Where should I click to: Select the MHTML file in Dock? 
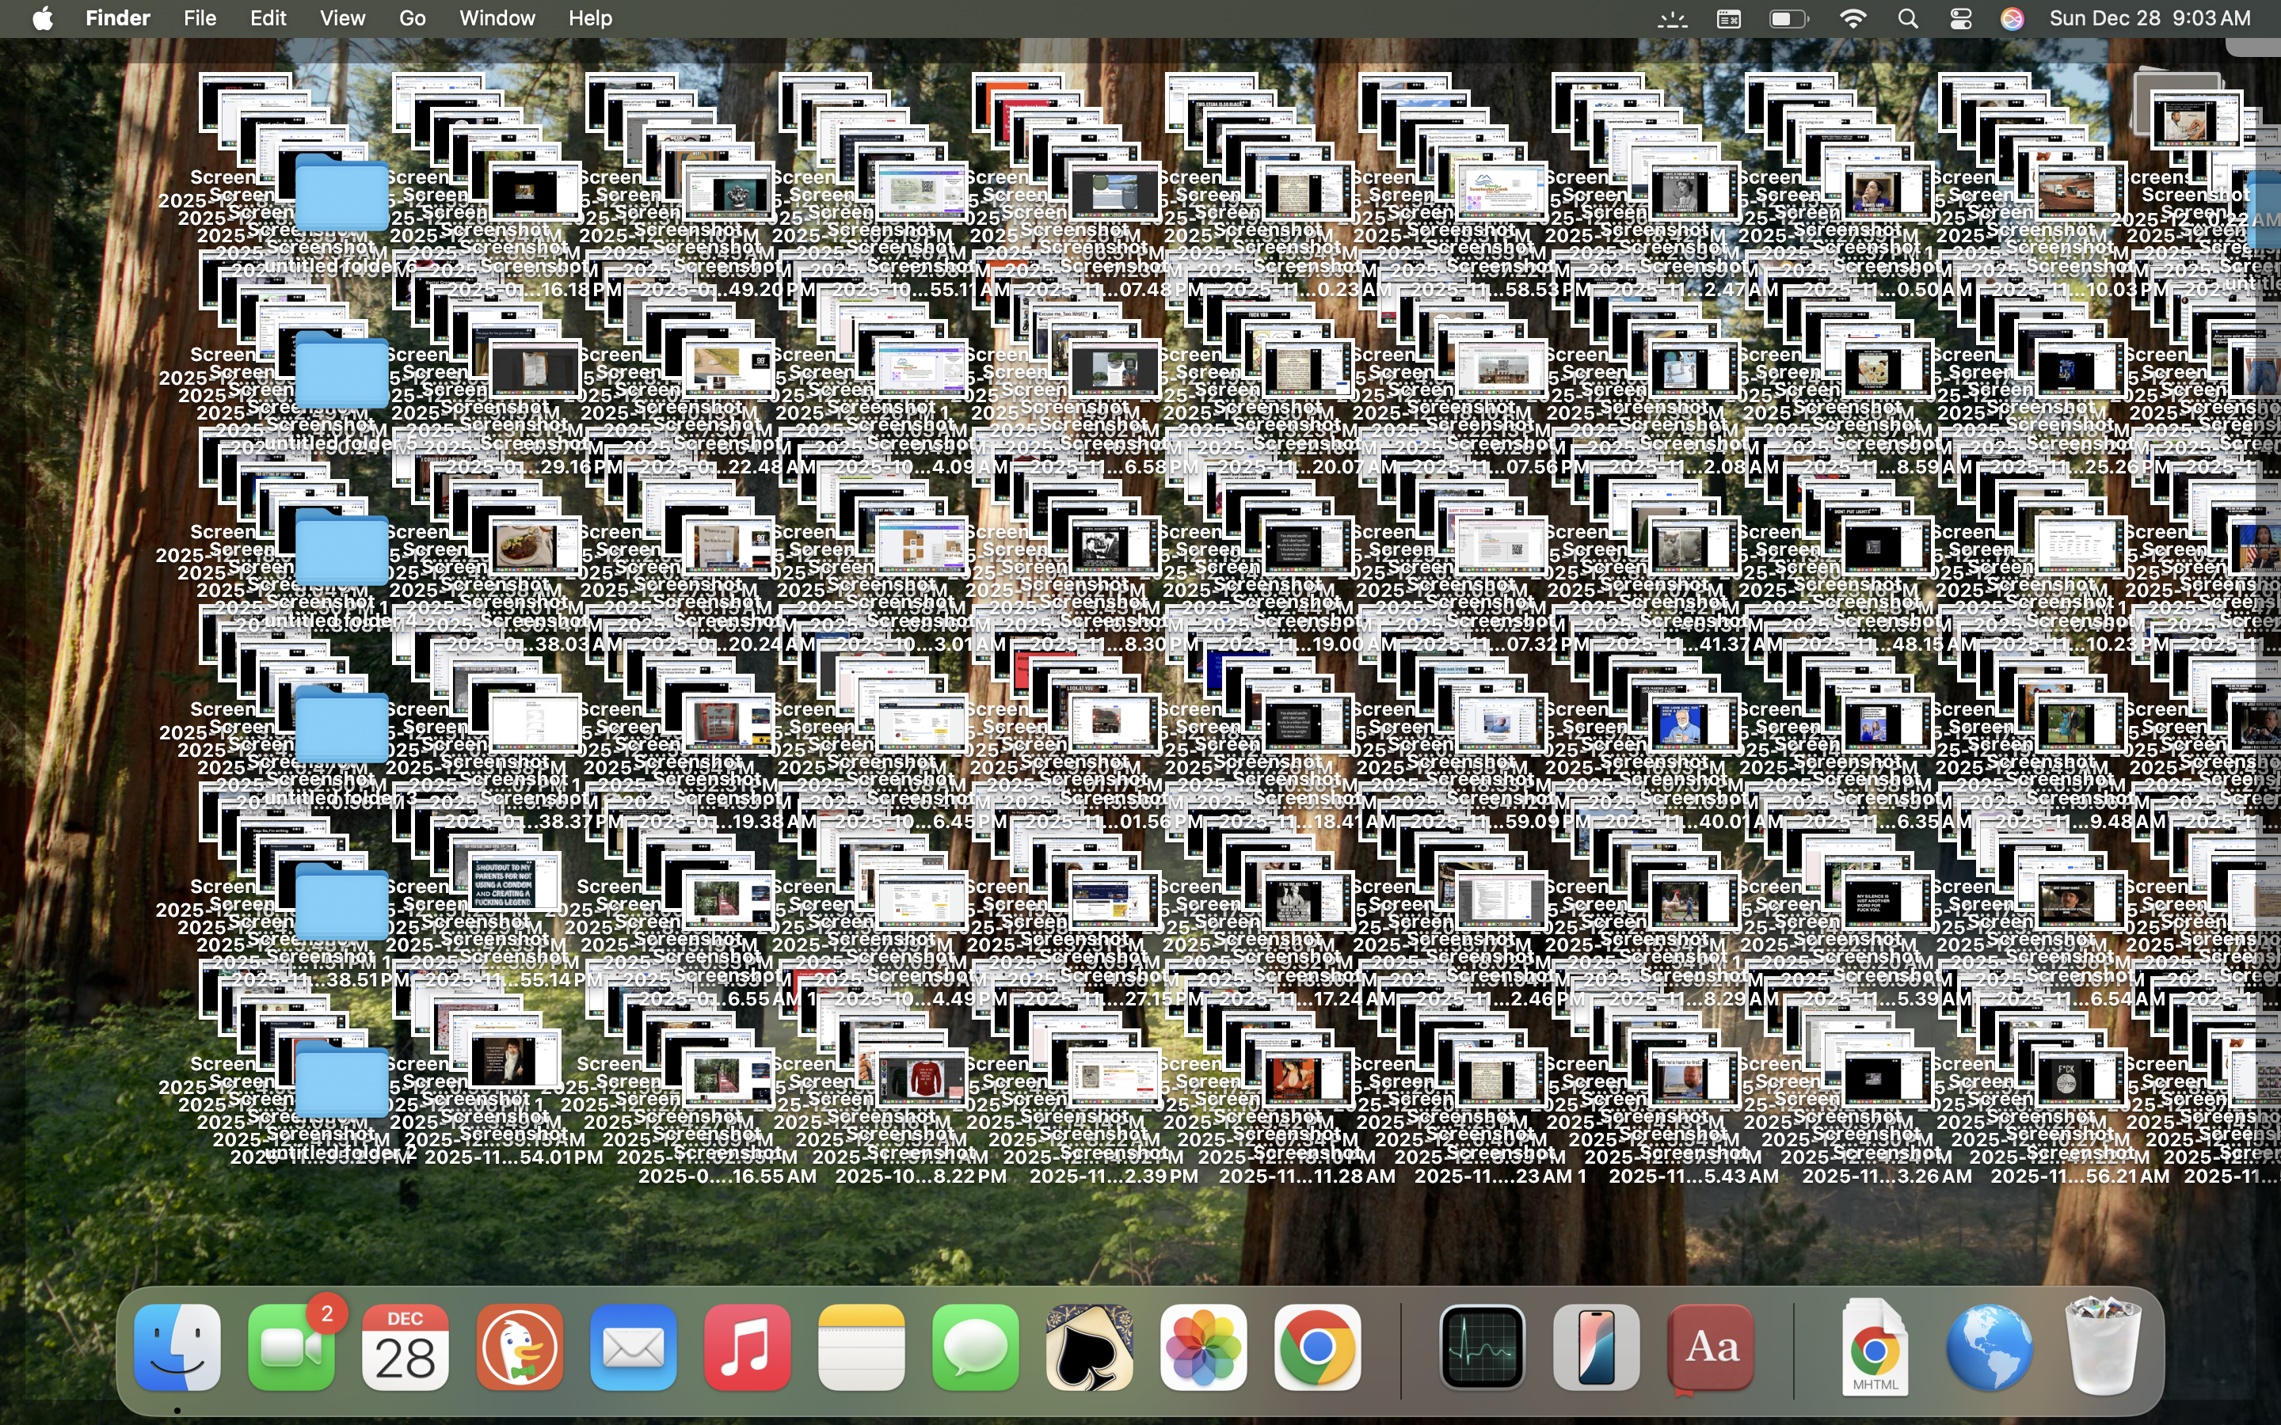[1875, 1347]
